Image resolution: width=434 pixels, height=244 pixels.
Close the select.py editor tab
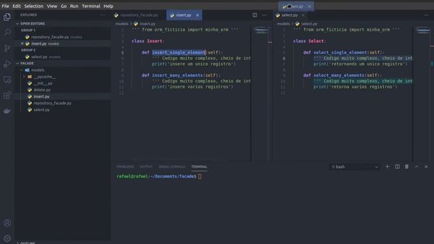pyautogui.click(x=303, y=15)
